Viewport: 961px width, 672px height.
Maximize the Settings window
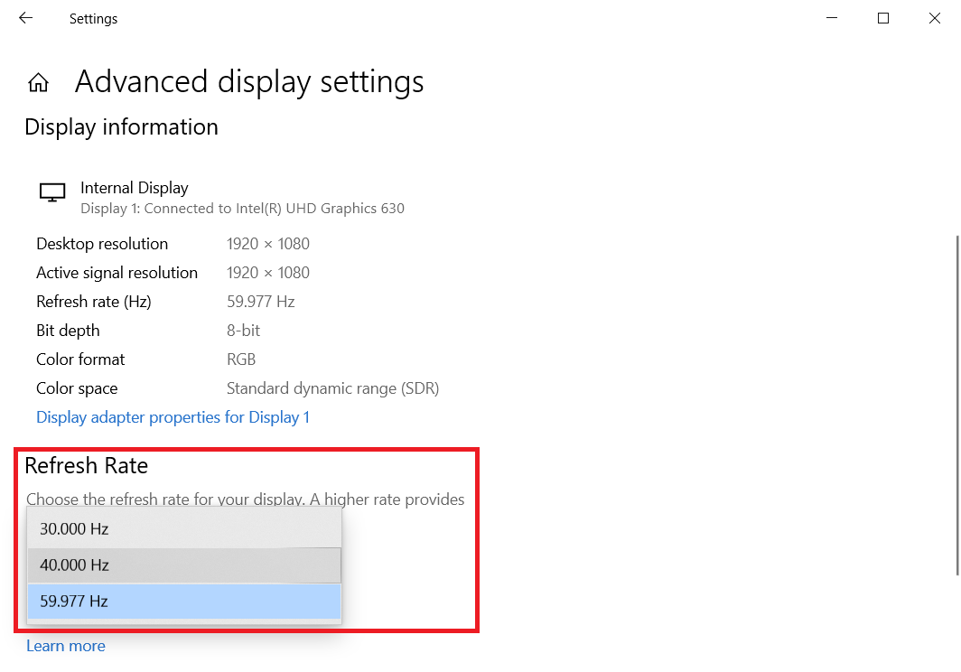click(x=883, y=18)
